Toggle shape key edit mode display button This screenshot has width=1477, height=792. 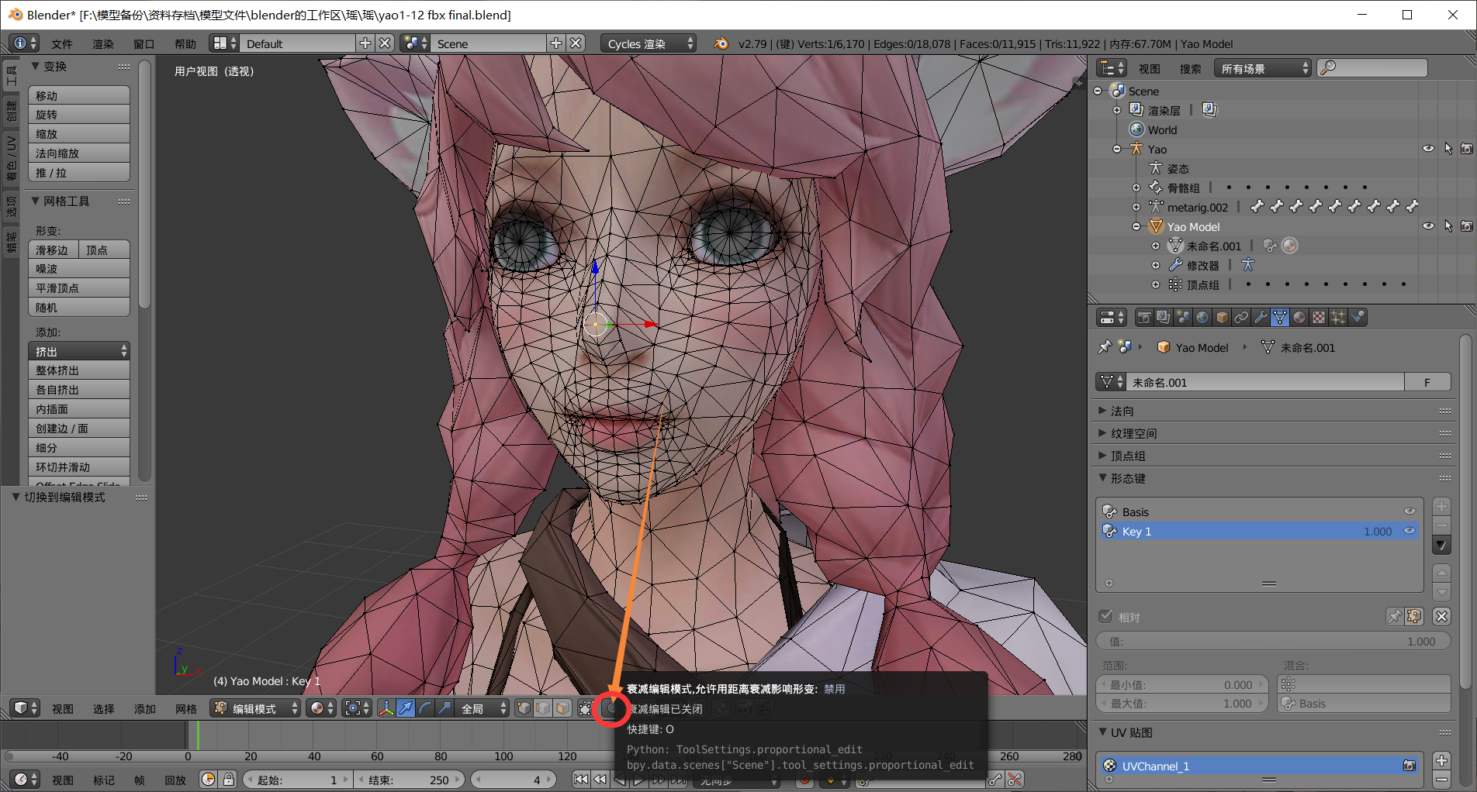point(1414,617)
